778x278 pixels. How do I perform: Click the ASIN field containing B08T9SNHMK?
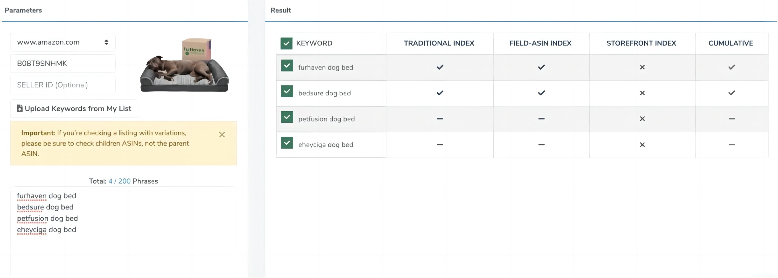pos(63,64)
